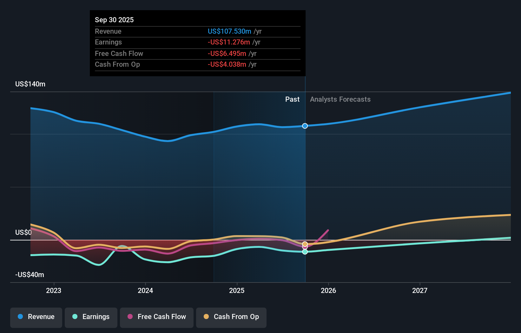Click the Earnings data point marker on chart

point(305,252)
